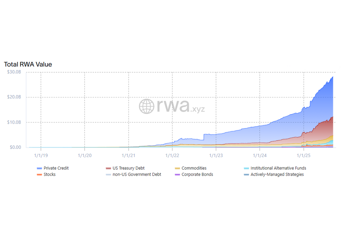Toggle the US Treasury Debt legend entry
Viewport: 344px width, 241px height.
125,168
